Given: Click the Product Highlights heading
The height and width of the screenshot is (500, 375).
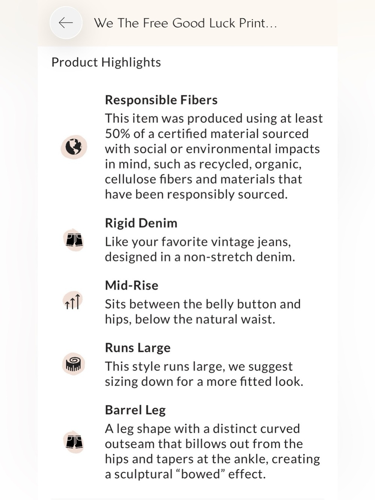Looking at the screenshot, I should pos(106,62).
